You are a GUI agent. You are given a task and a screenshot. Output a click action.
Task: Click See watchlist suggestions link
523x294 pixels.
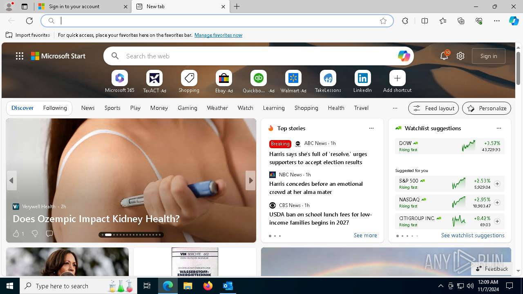click(473, 235)
